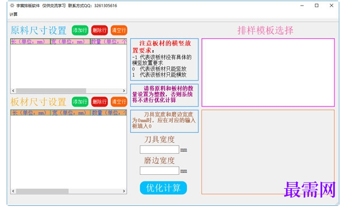
Task: Click 清空行 button for 原料尺寸设置
Action: (119, 30)
